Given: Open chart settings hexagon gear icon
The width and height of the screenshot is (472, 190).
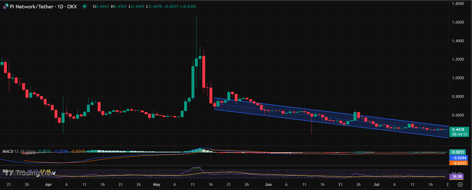Looking at the screenshot, I should pyautogui.click(x=460, y=184).
